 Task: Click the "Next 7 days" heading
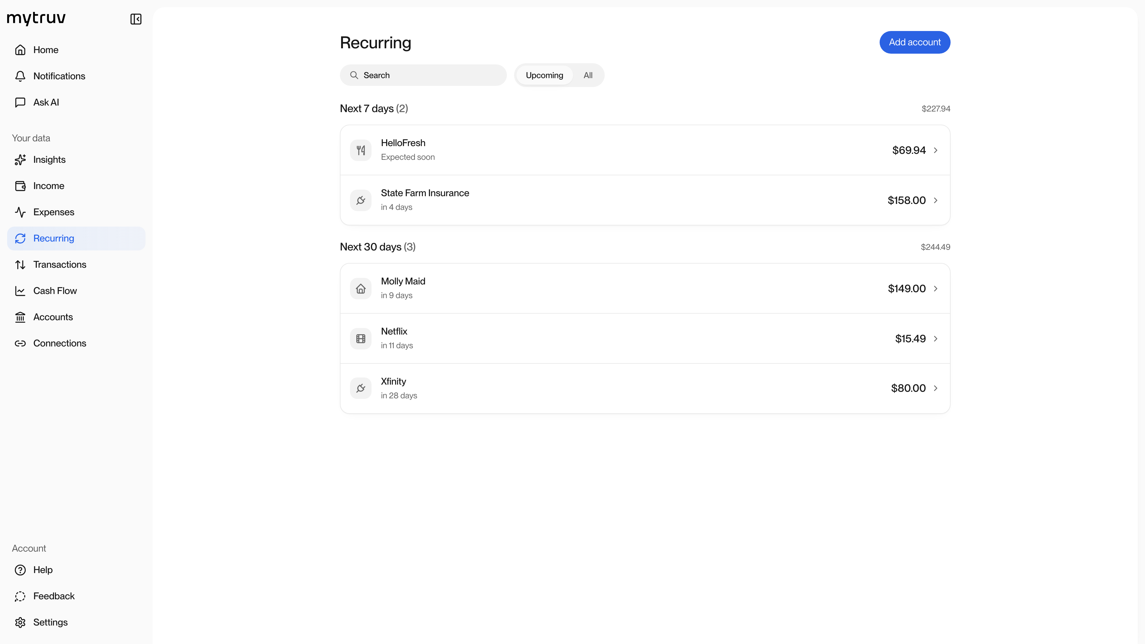[x=367, y=109]
